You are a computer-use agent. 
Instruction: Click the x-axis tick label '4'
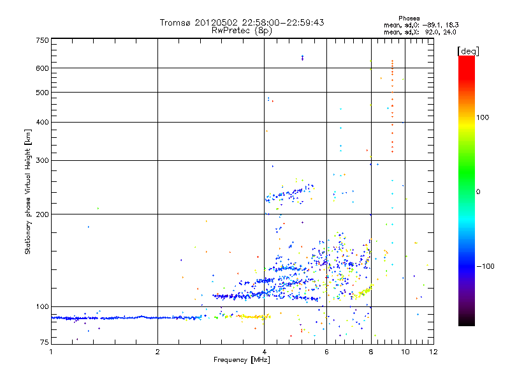pyautogui.click(x=265, y=352)
